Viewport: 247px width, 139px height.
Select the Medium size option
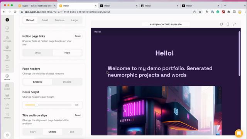[x=60, y=20]
